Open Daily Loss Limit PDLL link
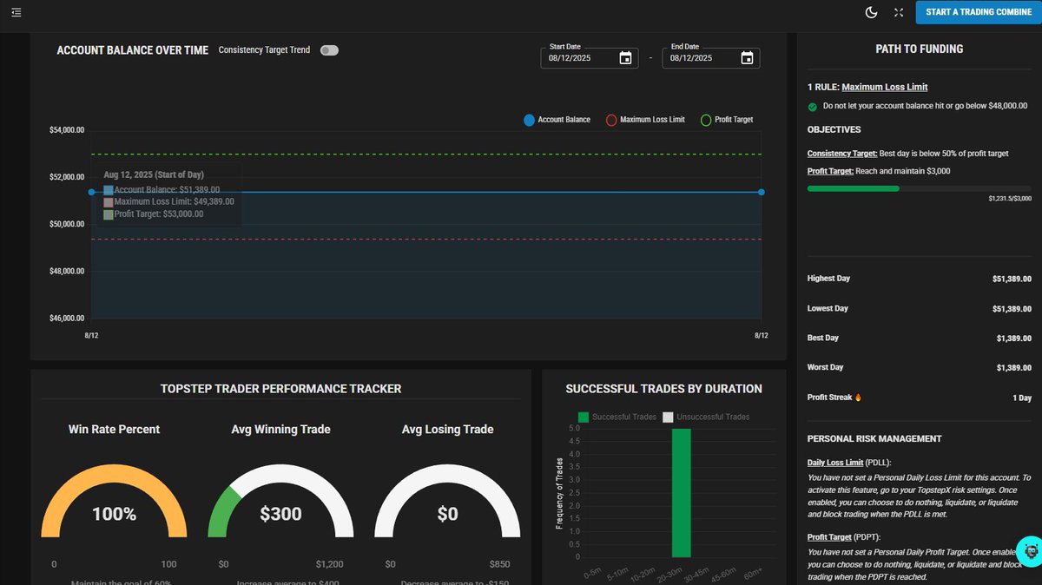The image size is (1042, 585). 835,463
